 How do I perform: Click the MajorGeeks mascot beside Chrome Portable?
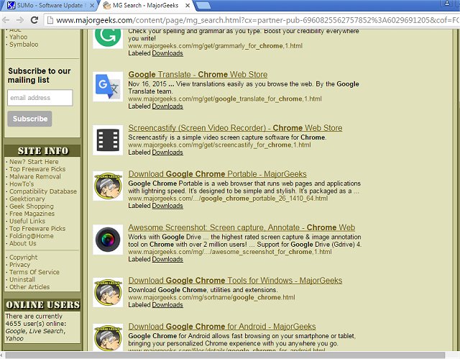click(108, 186)
